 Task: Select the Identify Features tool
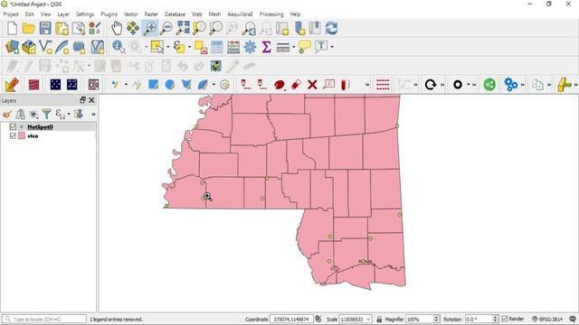(x=119, y=47)
